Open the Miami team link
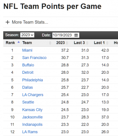This screenshot has height=136, width=118. click(x=27, y=50)
